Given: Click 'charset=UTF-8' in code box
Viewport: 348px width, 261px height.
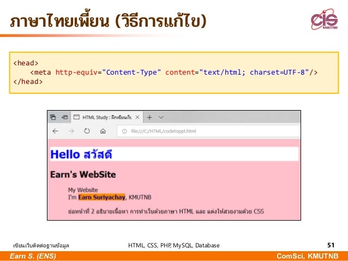Looking at the screenshot, I should [277, 72].
